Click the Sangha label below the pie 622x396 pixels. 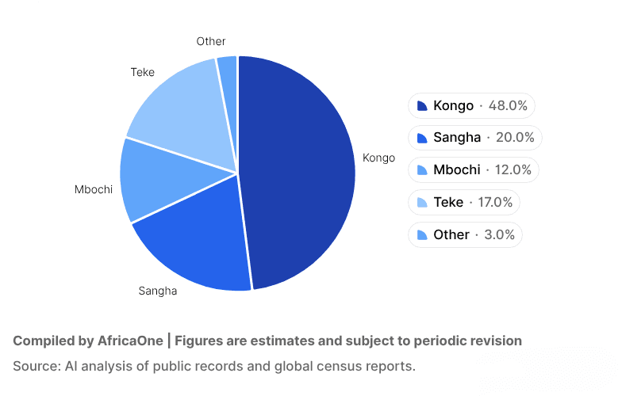[158, 291]
